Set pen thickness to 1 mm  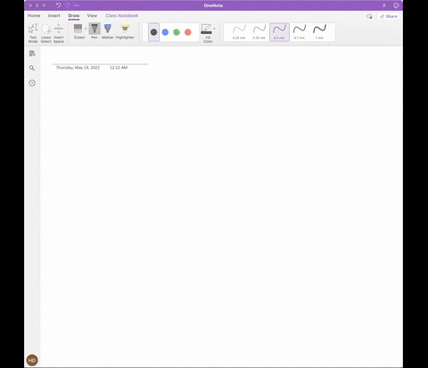(319, 32)
